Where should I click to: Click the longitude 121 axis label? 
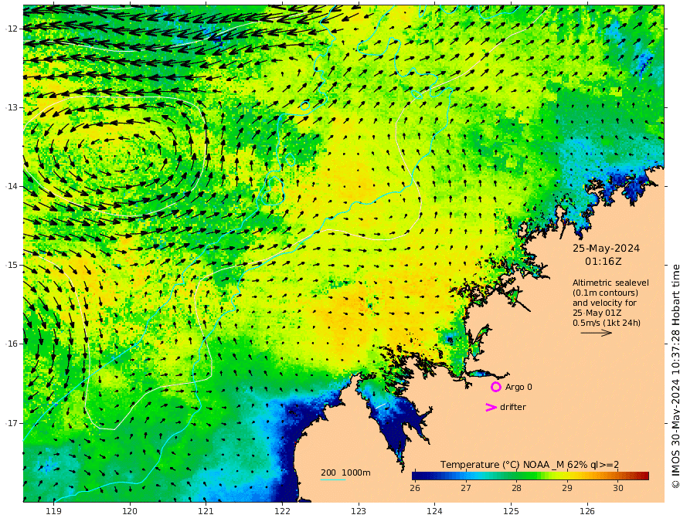[x=206, y=512]
